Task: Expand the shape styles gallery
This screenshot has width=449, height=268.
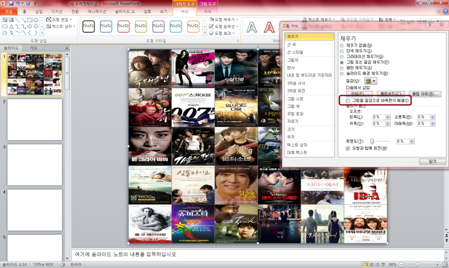Action: [205, 33]
